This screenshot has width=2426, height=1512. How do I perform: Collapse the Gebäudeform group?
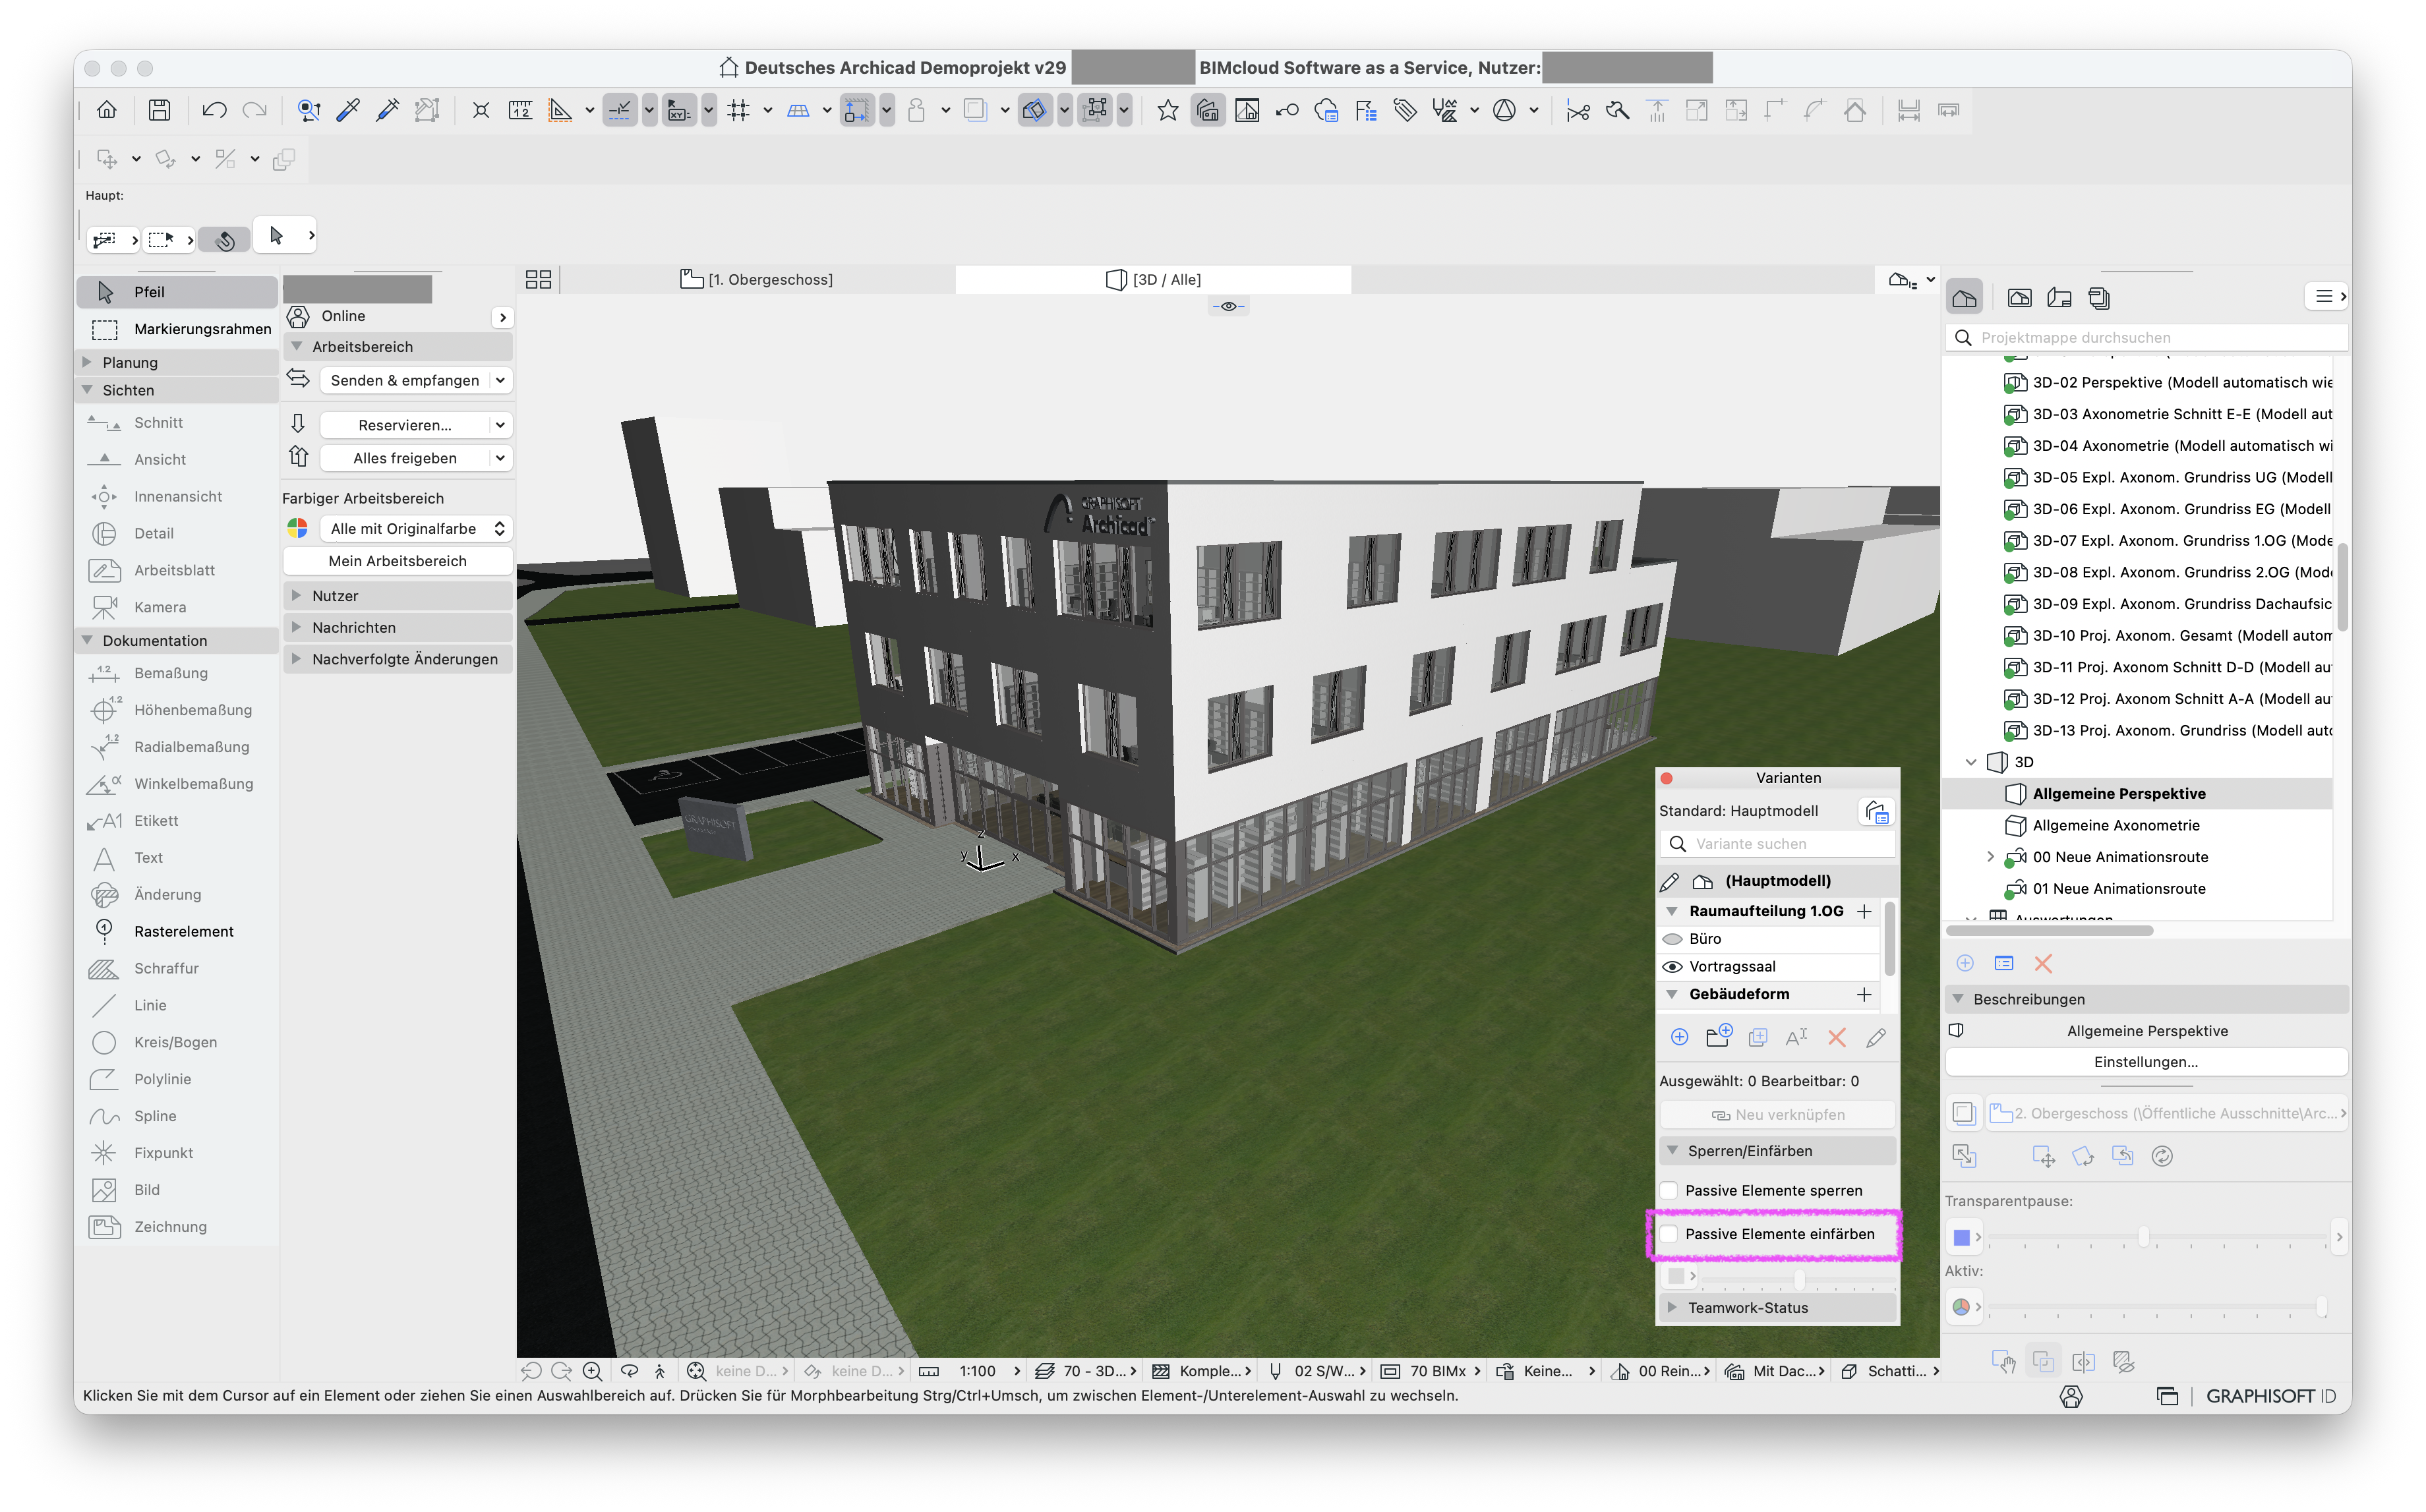tap(1672, 995)
